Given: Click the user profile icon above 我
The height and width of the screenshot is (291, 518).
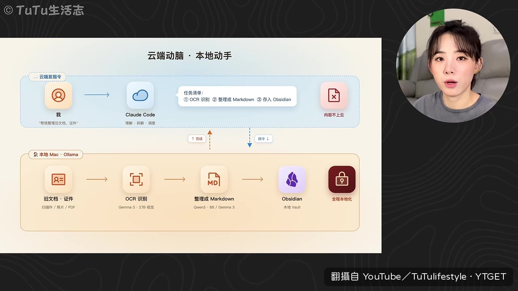Looking at the screenshot, I should pos(58,95).
